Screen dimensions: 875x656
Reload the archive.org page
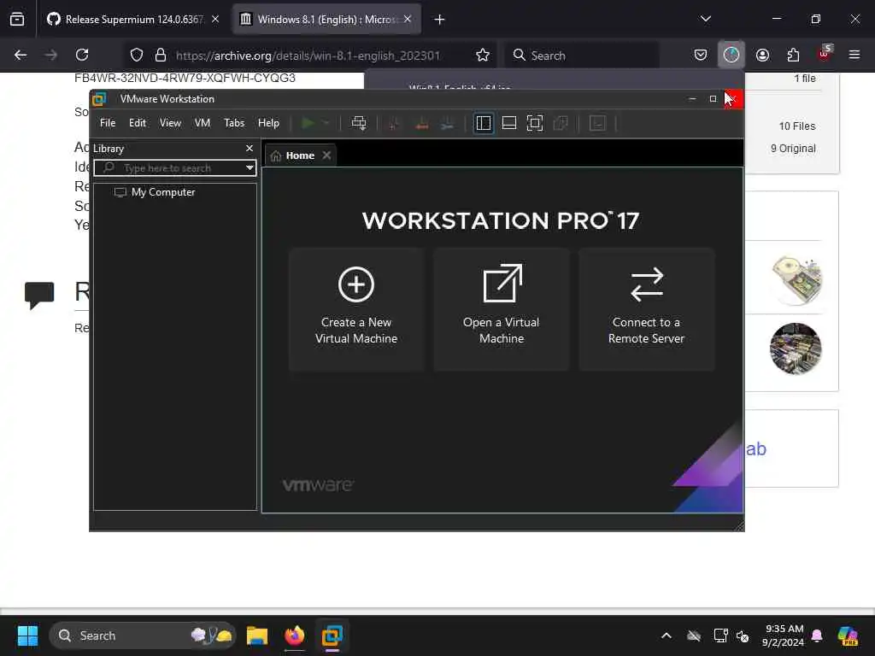click(x=82, y=55)
